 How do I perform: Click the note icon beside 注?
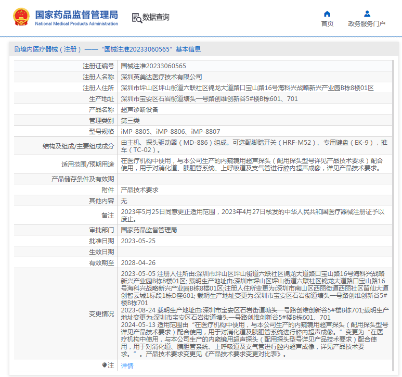coord(105,366)
